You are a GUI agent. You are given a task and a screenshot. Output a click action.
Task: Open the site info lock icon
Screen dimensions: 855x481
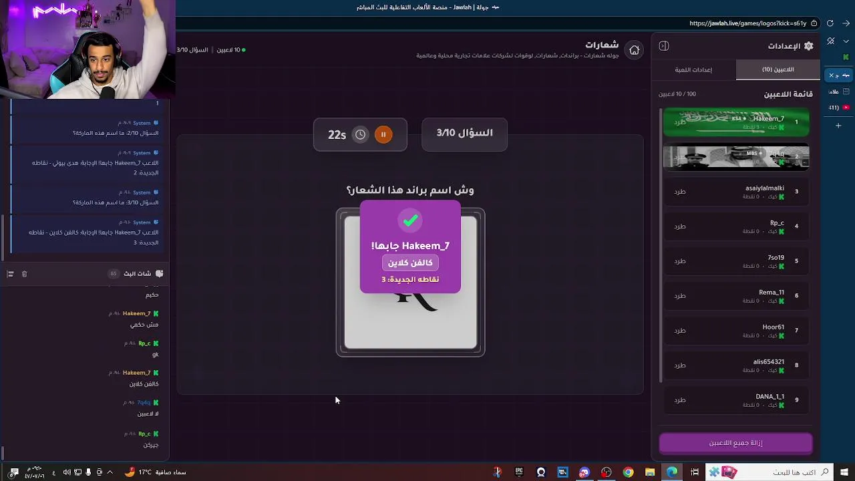point(814,23)
